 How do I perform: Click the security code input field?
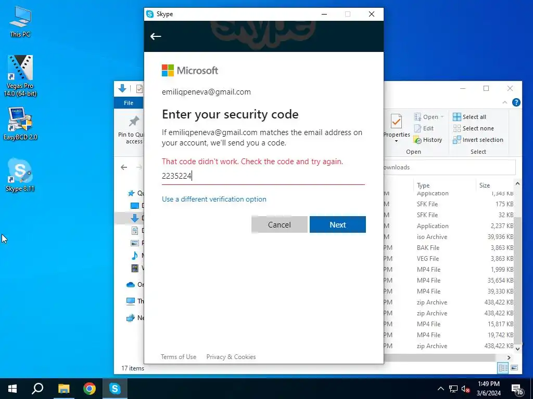pyautogui.click(x=263, y=176)
